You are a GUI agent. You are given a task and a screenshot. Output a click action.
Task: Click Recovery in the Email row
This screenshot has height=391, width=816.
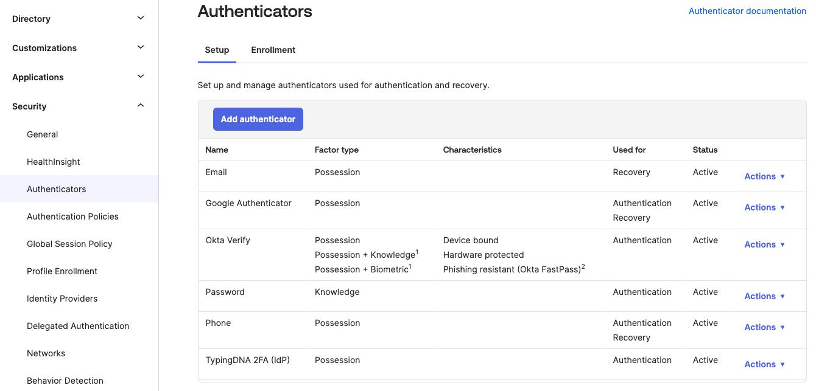point(631,172)
